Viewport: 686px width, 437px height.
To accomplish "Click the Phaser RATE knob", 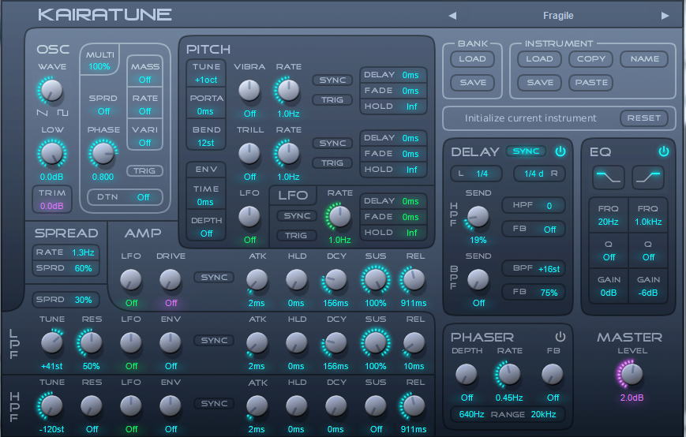I will pos(509,375).
